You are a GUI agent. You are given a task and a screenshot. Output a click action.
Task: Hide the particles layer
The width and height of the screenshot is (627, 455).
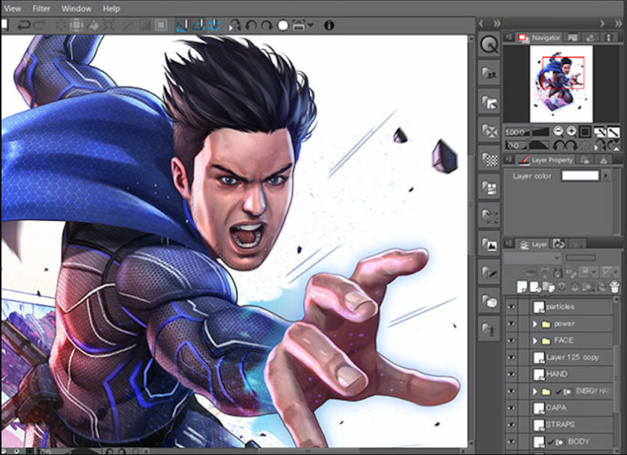(511, 307)
